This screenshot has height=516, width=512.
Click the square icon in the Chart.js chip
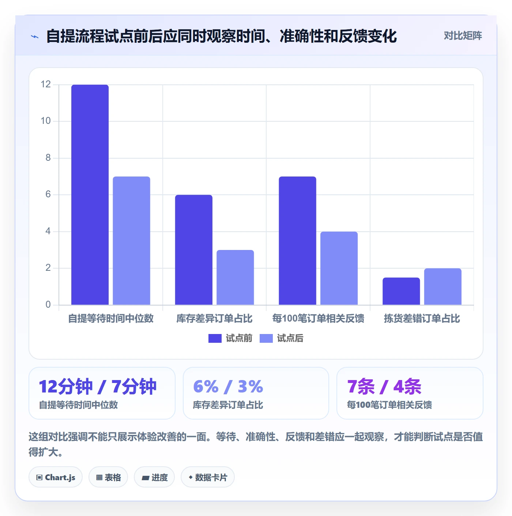(x=39, y=478)
